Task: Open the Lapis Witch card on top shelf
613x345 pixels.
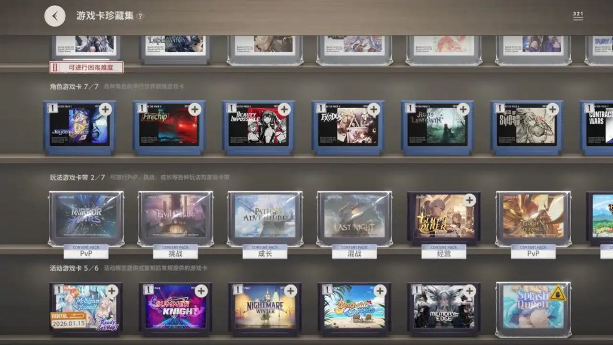Action: (175, 49)
